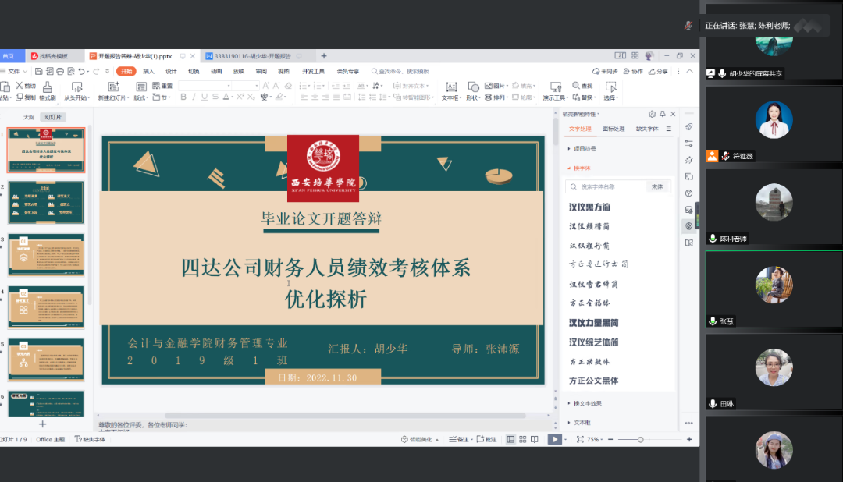Expand the 换文字效果 section

pyautogui.click(x=587, y=403)
